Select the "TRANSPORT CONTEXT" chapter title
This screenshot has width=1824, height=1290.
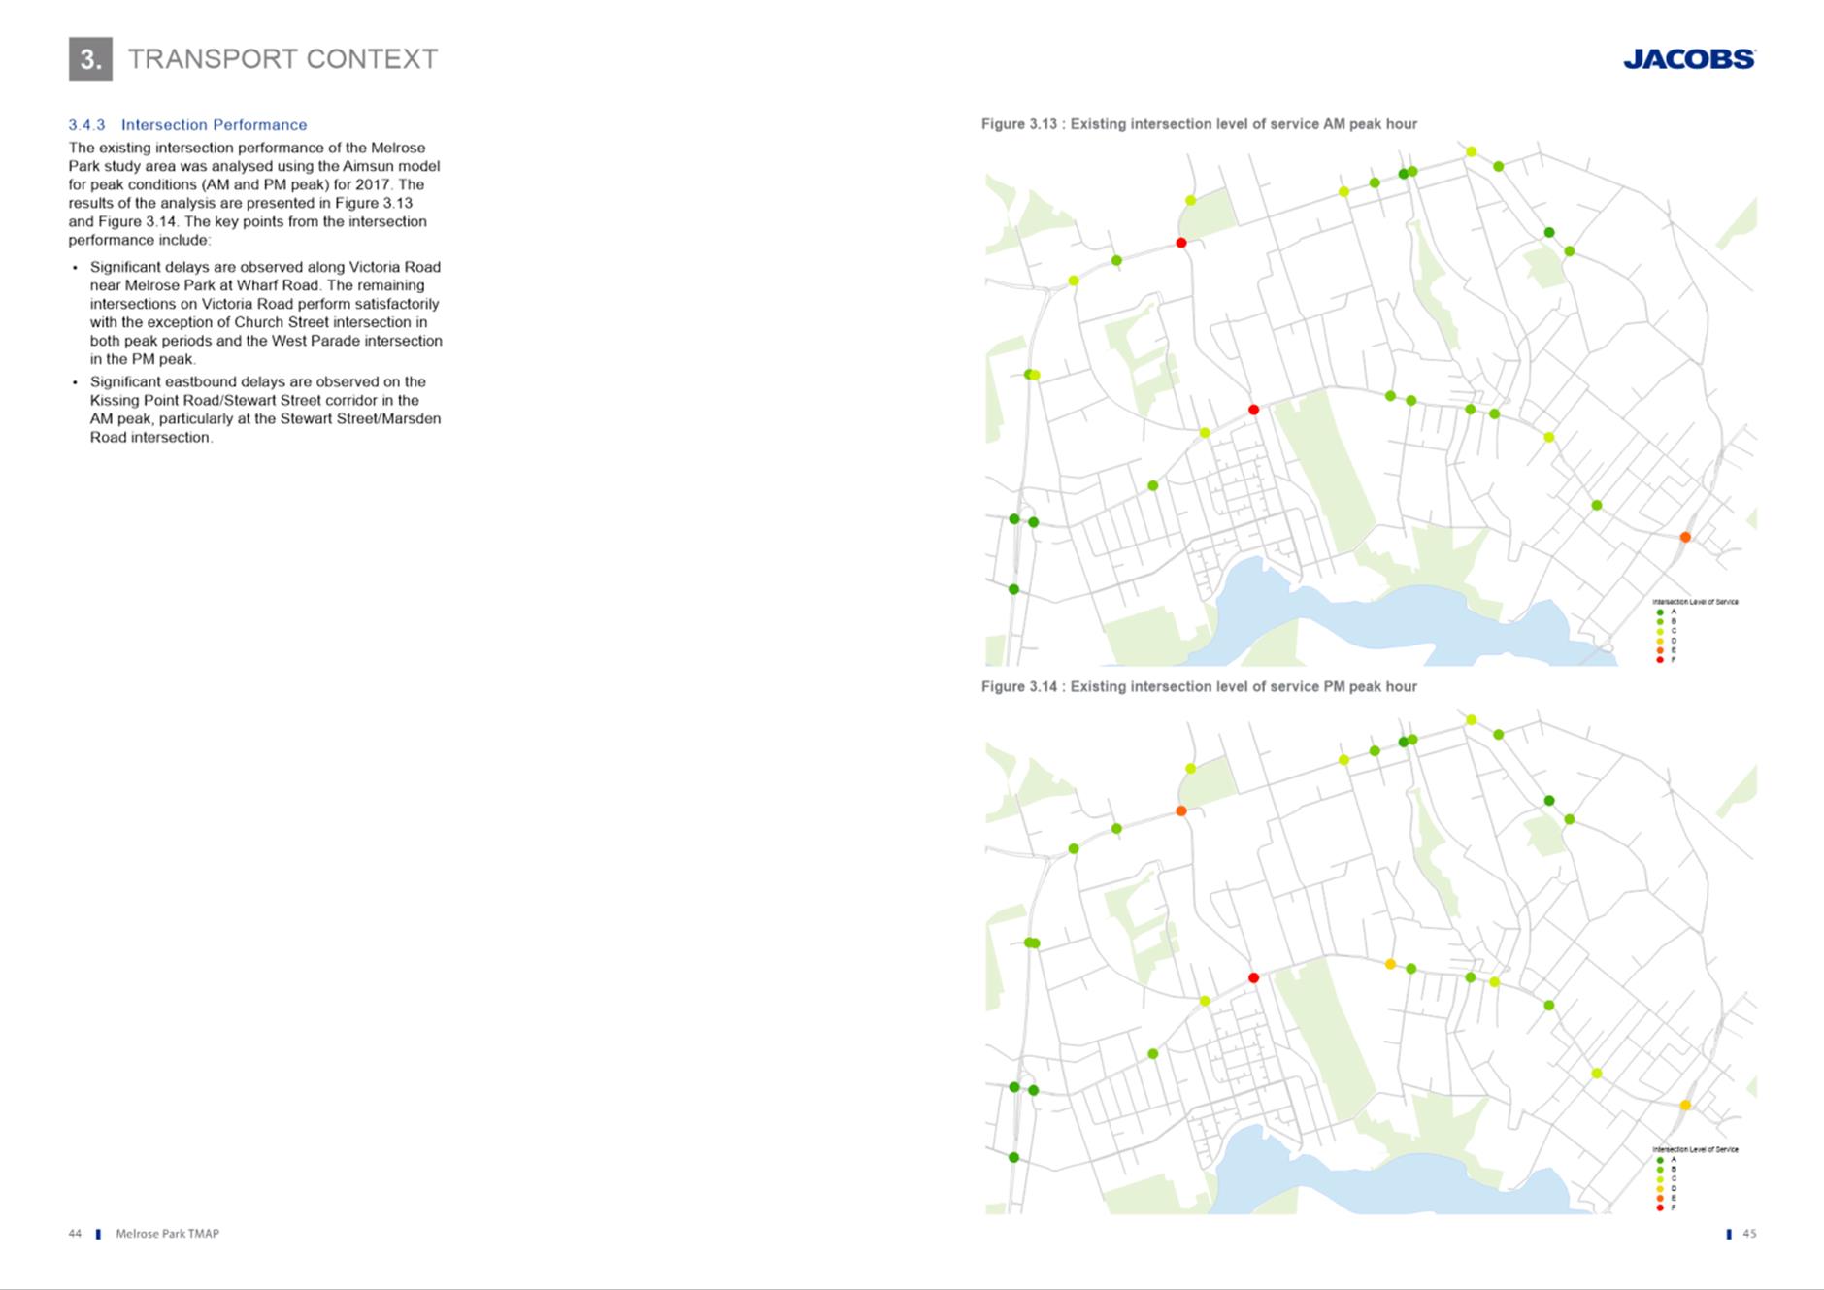pyautogui.click(x=282, y=59)
